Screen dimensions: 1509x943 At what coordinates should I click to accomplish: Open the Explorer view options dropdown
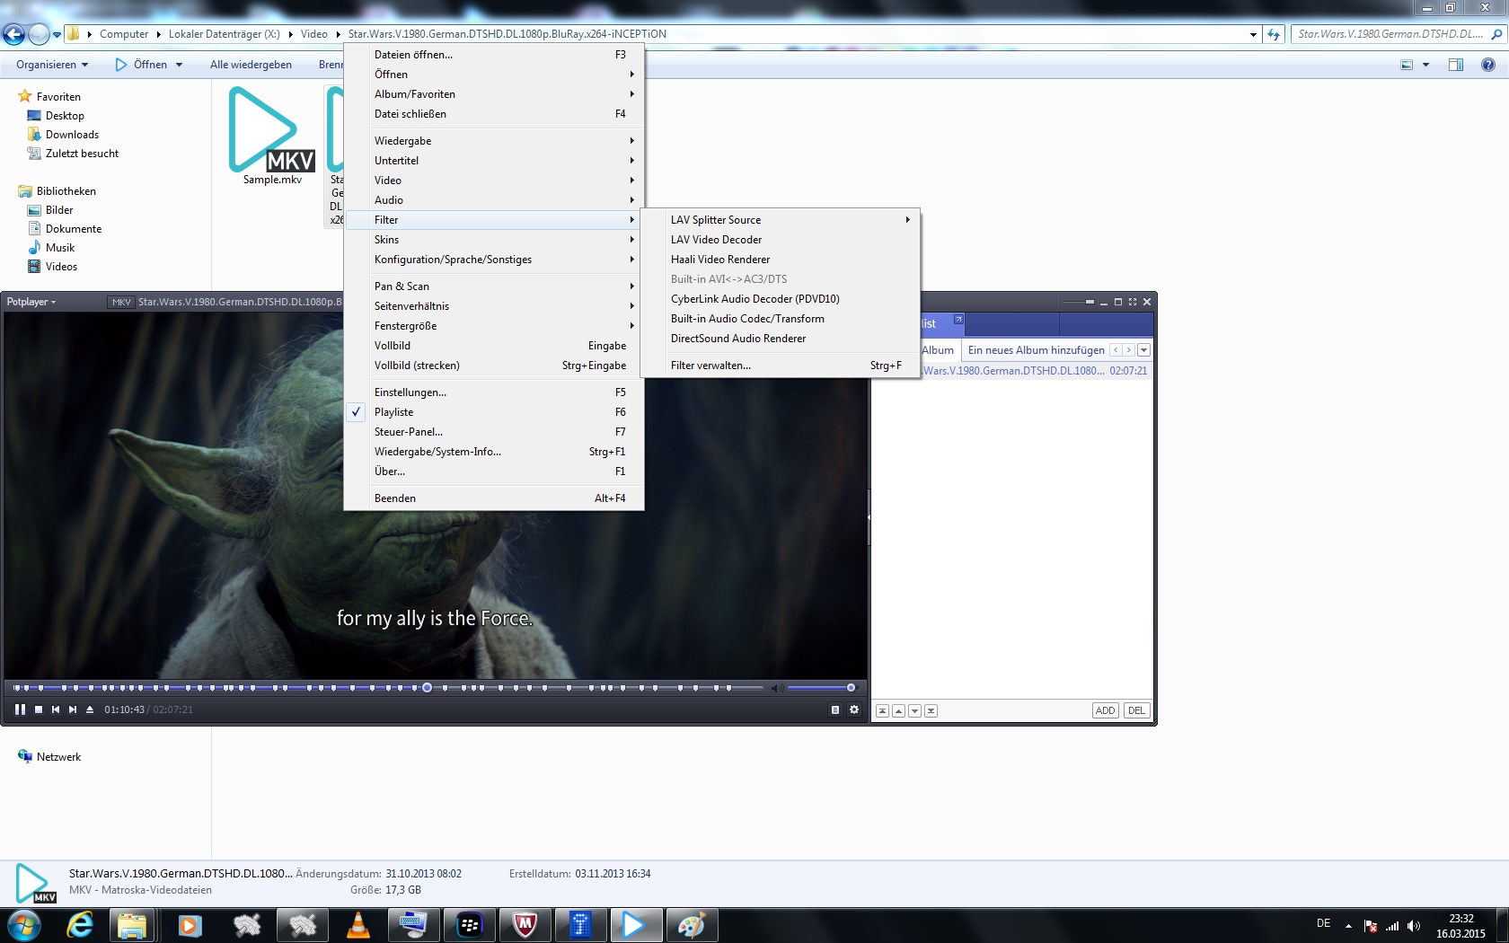click(x=1426, y=65)
